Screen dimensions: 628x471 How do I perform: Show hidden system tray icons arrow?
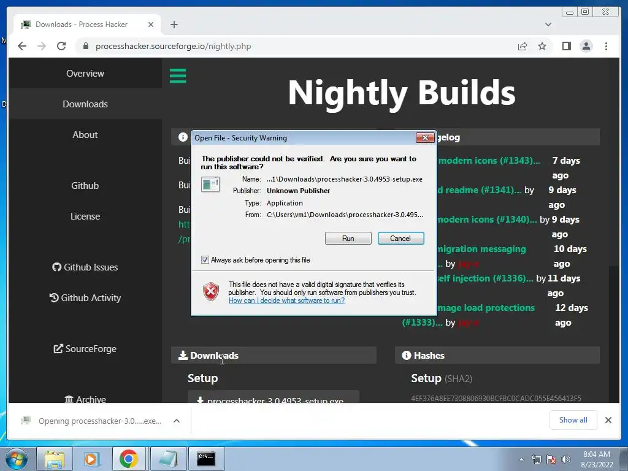pos(521,459)
